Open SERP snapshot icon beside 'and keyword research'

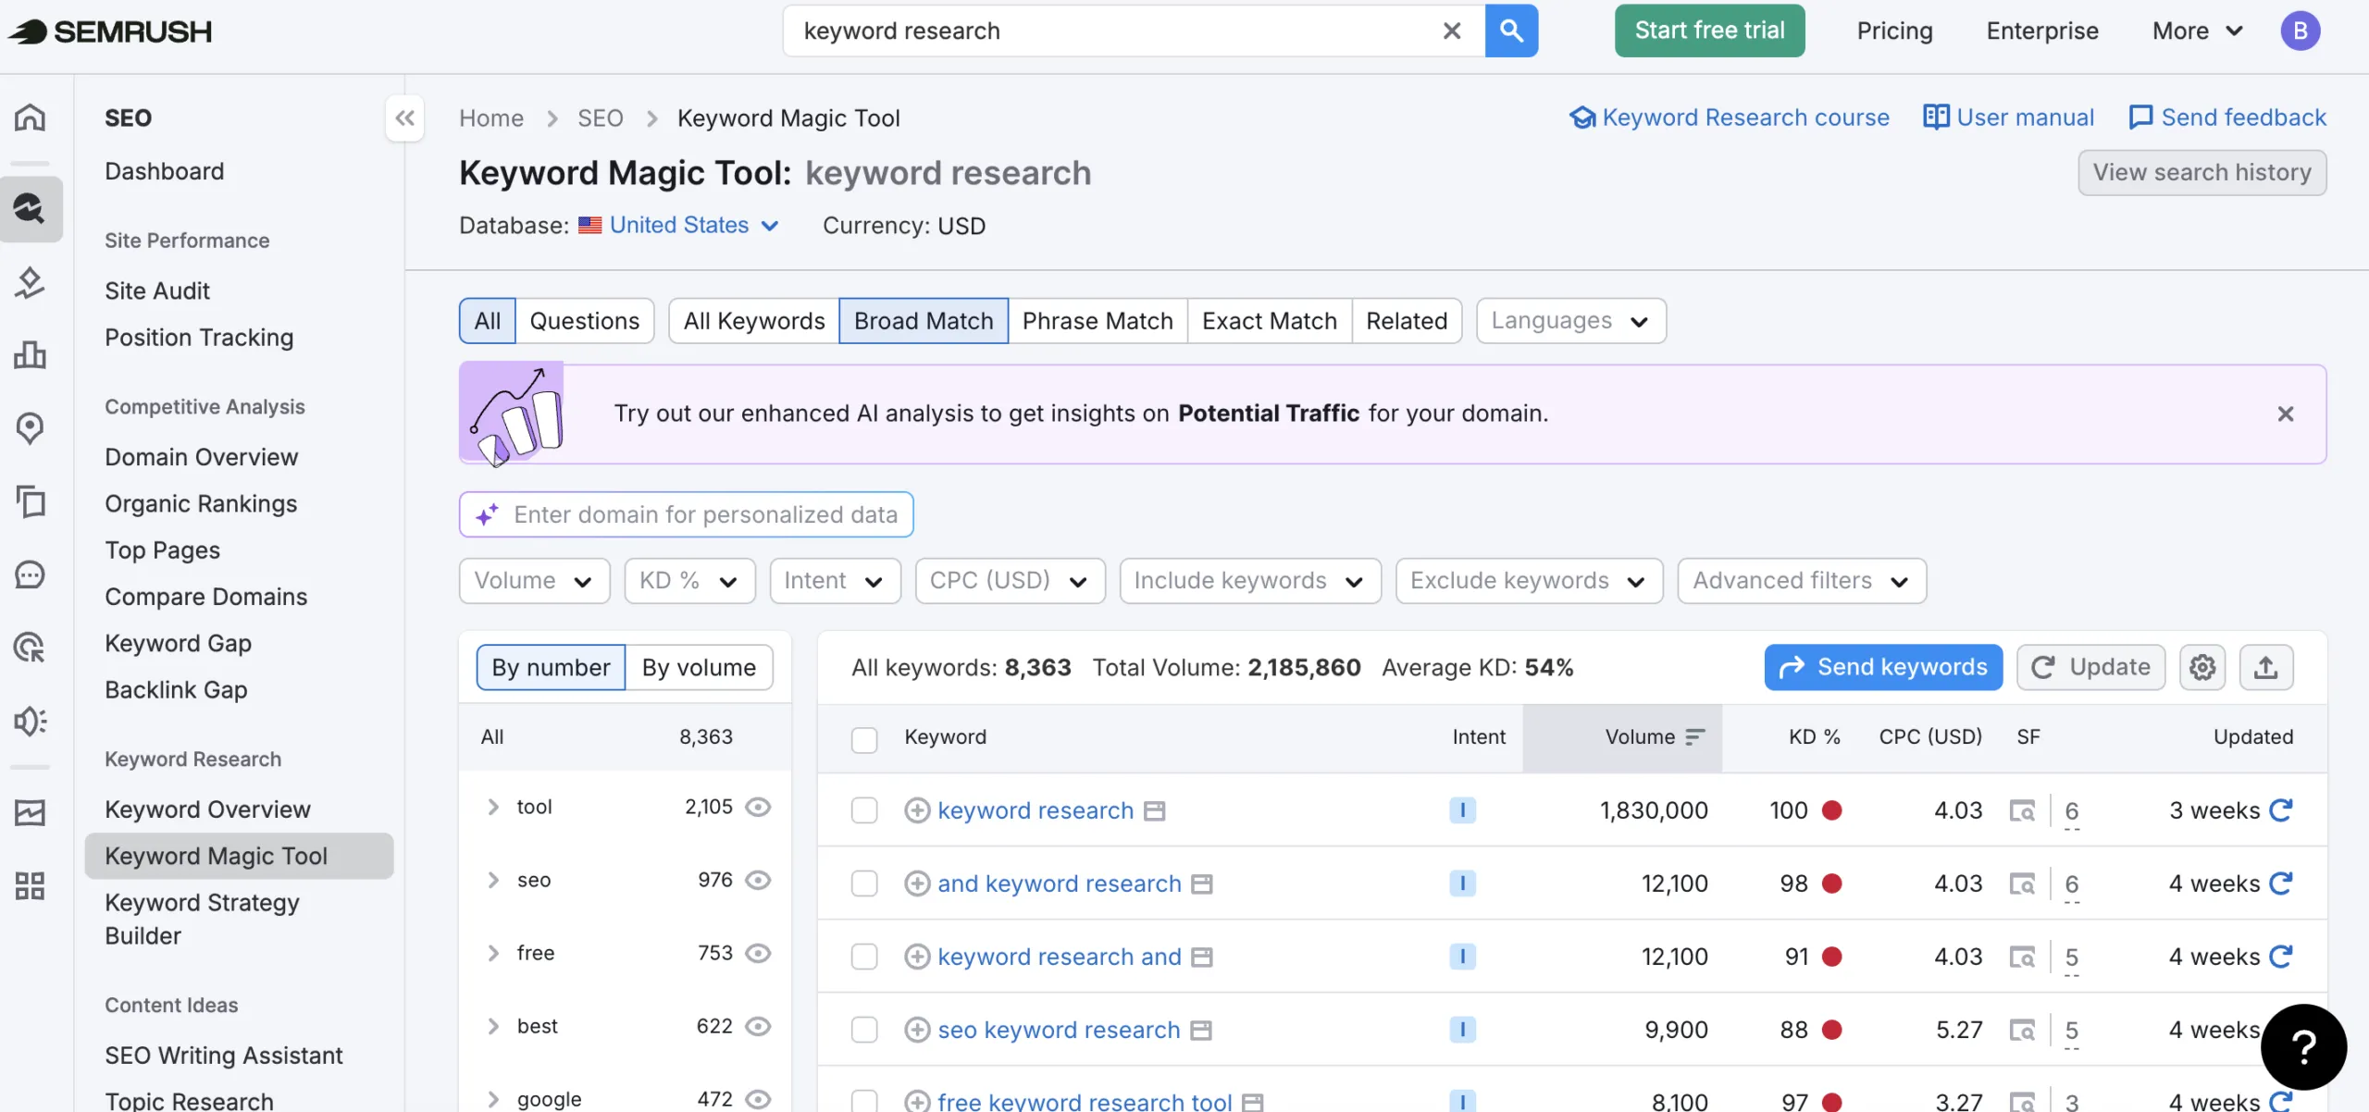click(x=1201, y=884)
